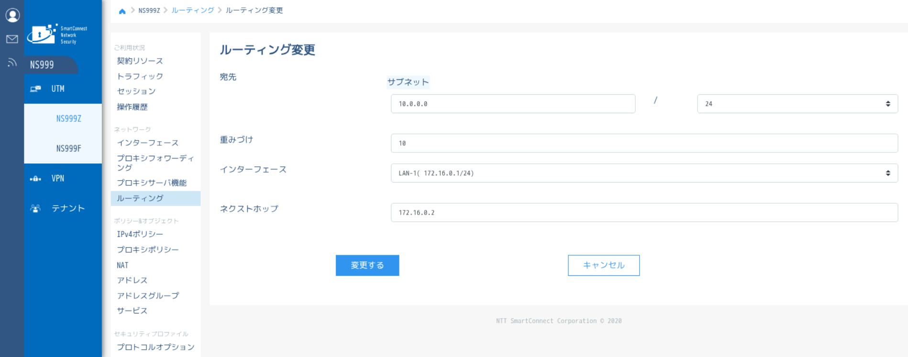The width and height of the screenshot is (908, 357).
Task: Open プロキシフォワーディング in the side menu
Action: pos(155,163)
